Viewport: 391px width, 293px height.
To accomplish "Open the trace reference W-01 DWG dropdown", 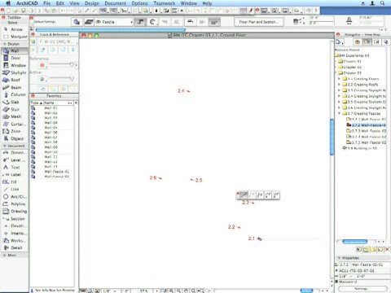I will coord(58,42).
